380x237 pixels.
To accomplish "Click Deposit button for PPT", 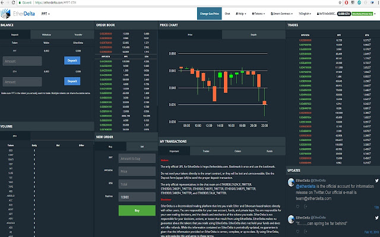I will click(x=72, y=60).
